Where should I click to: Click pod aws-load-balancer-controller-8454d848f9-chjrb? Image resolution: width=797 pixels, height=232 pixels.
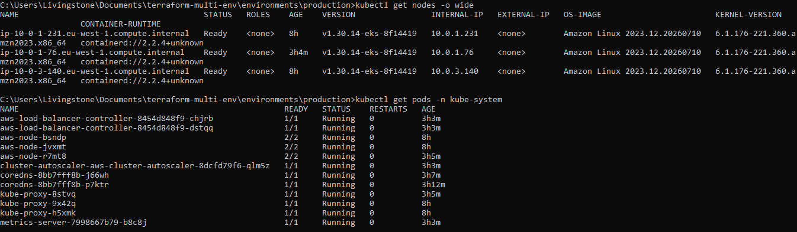(107, 119)
